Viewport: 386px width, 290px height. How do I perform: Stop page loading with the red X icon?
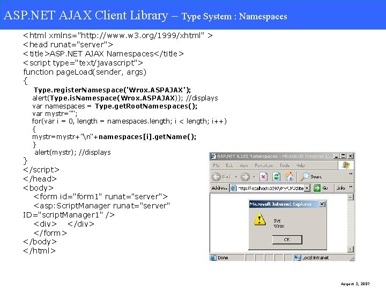pos(263,177)
